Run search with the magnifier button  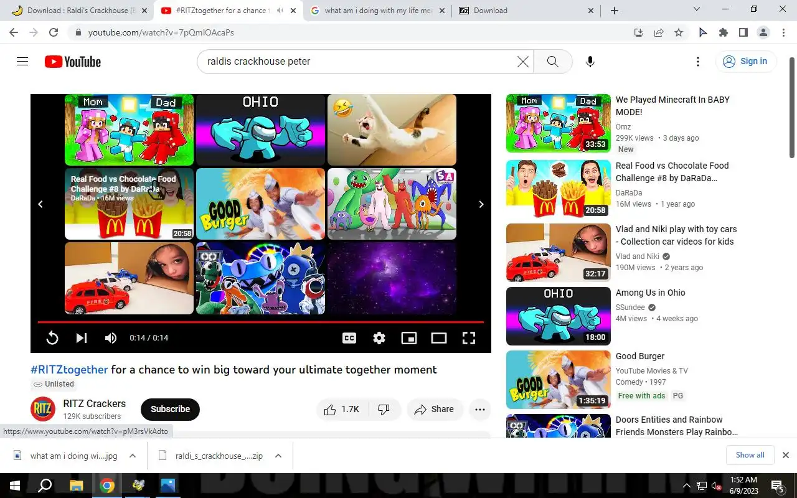pos(552,62)
